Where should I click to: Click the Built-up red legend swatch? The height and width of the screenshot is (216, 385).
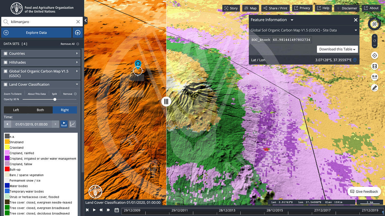7,169
